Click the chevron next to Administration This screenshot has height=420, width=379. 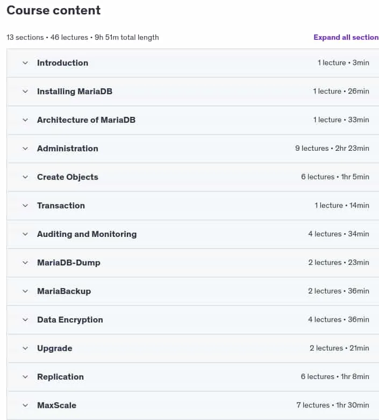pyautogui.click(x=25, y=149)
